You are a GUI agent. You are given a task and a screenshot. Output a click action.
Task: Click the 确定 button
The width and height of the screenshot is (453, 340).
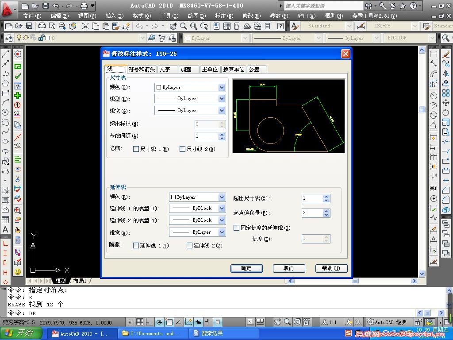coord(246,268)
